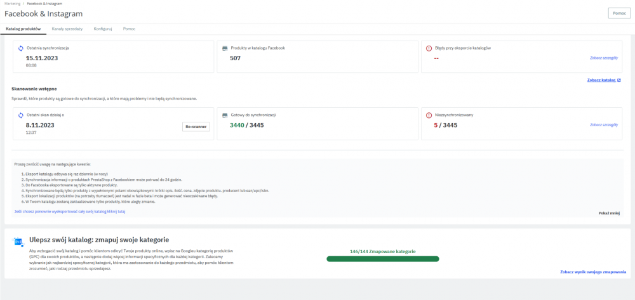The image size is (635, 300).
Task: Click the green mapped categories progress bar
Action: point(383,259)
